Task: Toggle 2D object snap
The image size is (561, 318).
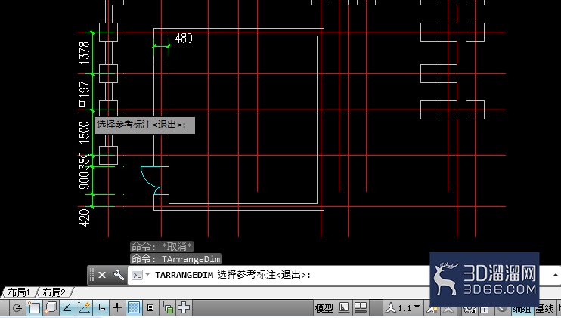Action: pyautogui.click(x=34, y=307)
